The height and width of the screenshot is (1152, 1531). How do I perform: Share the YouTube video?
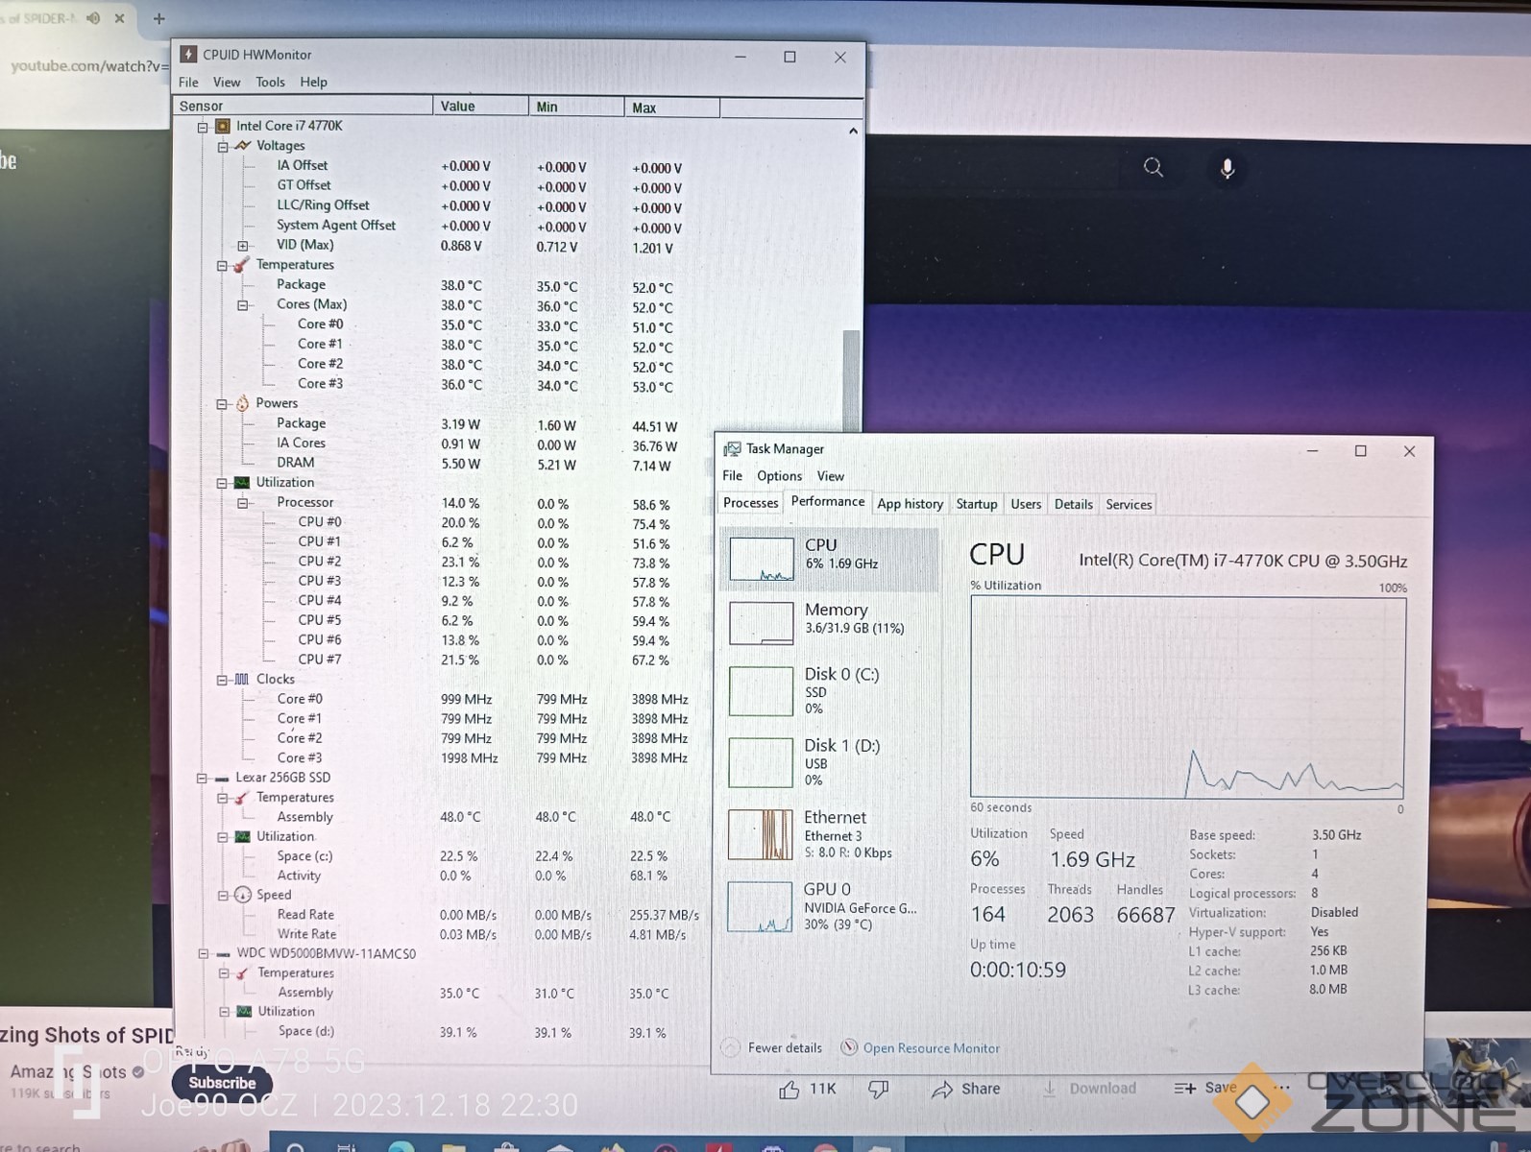point(966,1089)
